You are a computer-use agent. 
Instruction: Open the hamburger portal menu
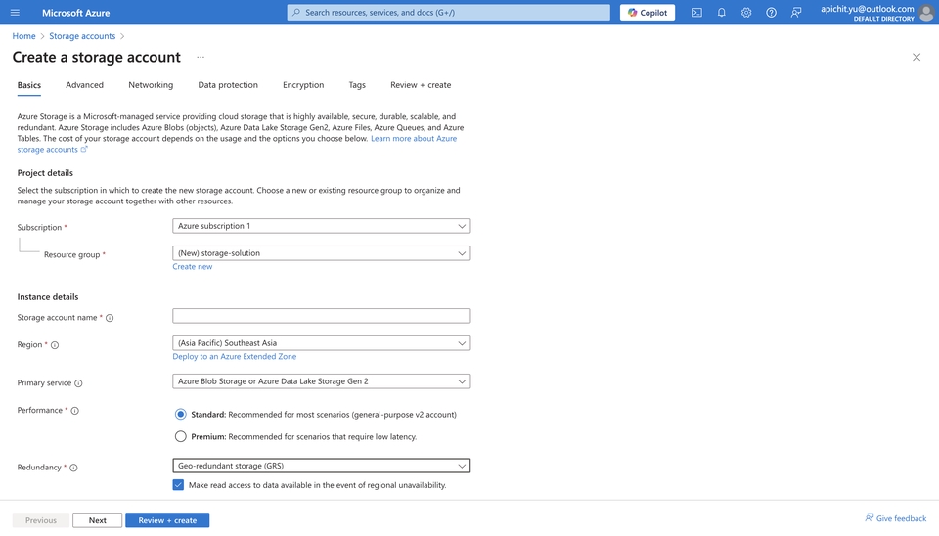15,12
